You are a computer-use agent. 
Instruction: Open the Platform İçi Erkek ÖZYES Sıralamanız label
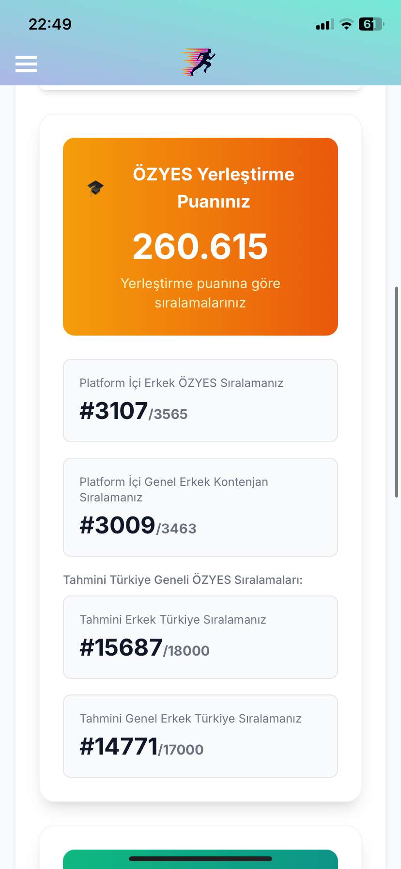click(181, 383)
